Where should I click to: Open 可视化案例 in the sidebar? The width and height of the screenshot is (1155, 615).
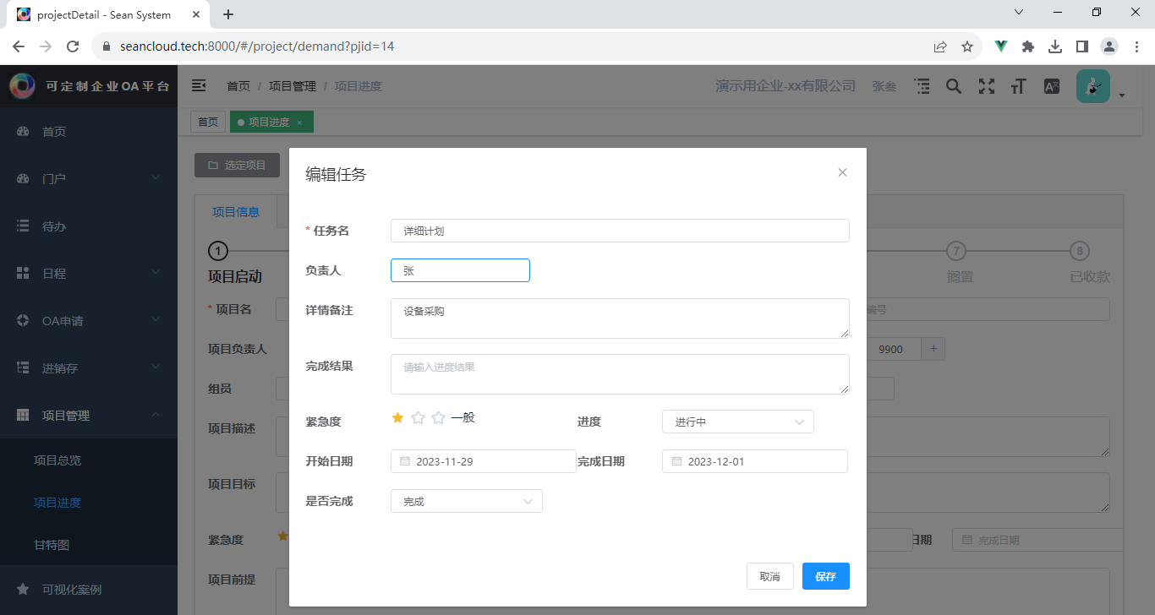click(x=89, y=589)
